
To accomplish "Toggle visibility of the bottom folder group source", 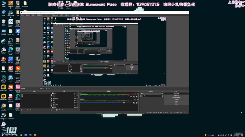I will (x=75, y=108).
